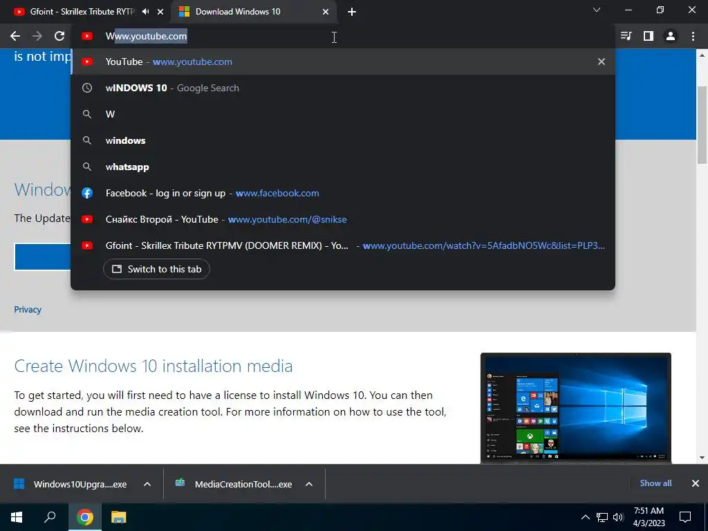Click scrollbar up arrow
Viewport: 708px width, 531px height.
click(x=702, y=55)
